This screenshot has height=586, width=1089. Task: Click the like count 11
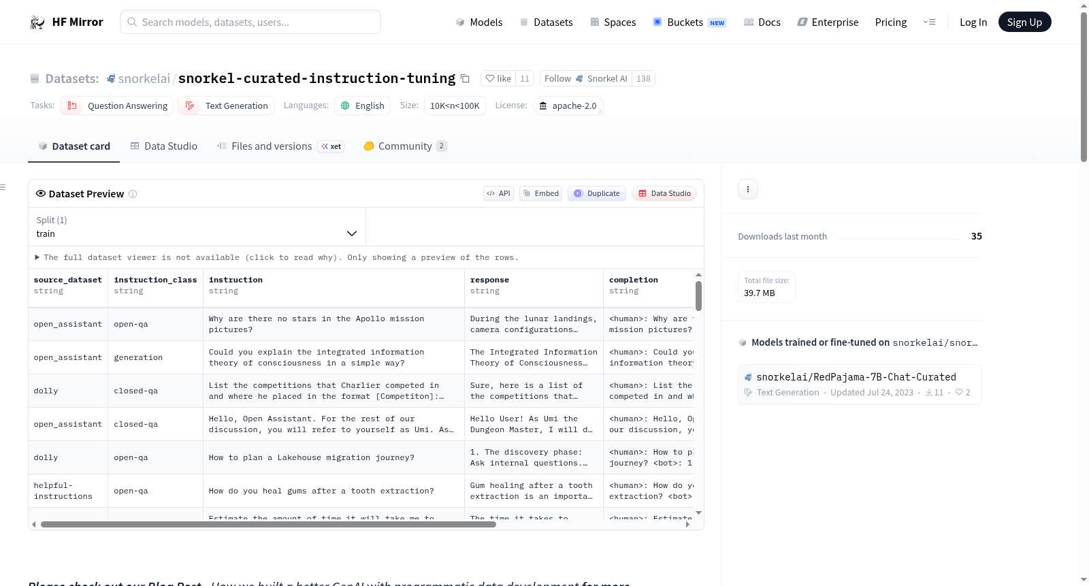(x=525, y=78)
